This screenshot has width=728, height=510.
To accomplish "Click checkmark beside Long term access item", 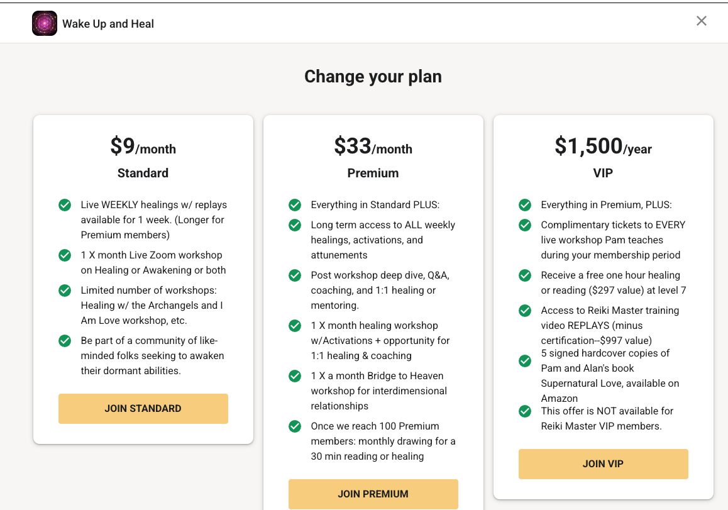I will (295, 225).
